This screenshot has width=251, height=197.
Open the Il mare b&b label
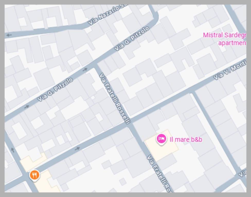186,140
